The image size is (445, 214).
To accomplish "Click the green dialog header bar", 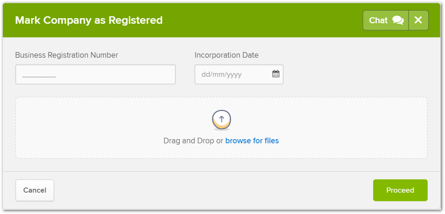I will coord(222,20).
